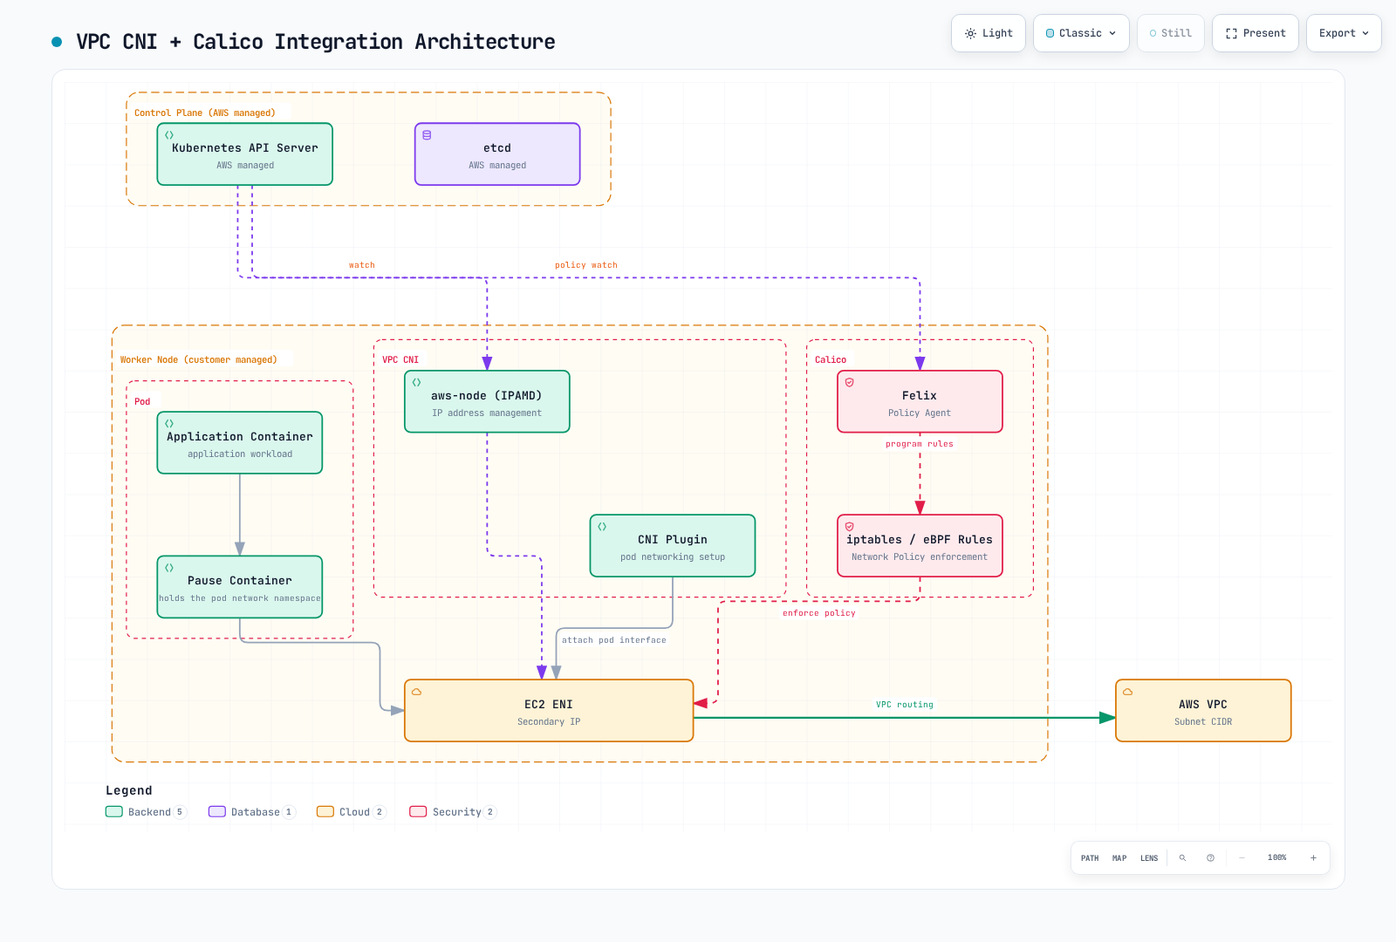Toggle MAP mode in the bottom toolbar

tap(1119, 858)
